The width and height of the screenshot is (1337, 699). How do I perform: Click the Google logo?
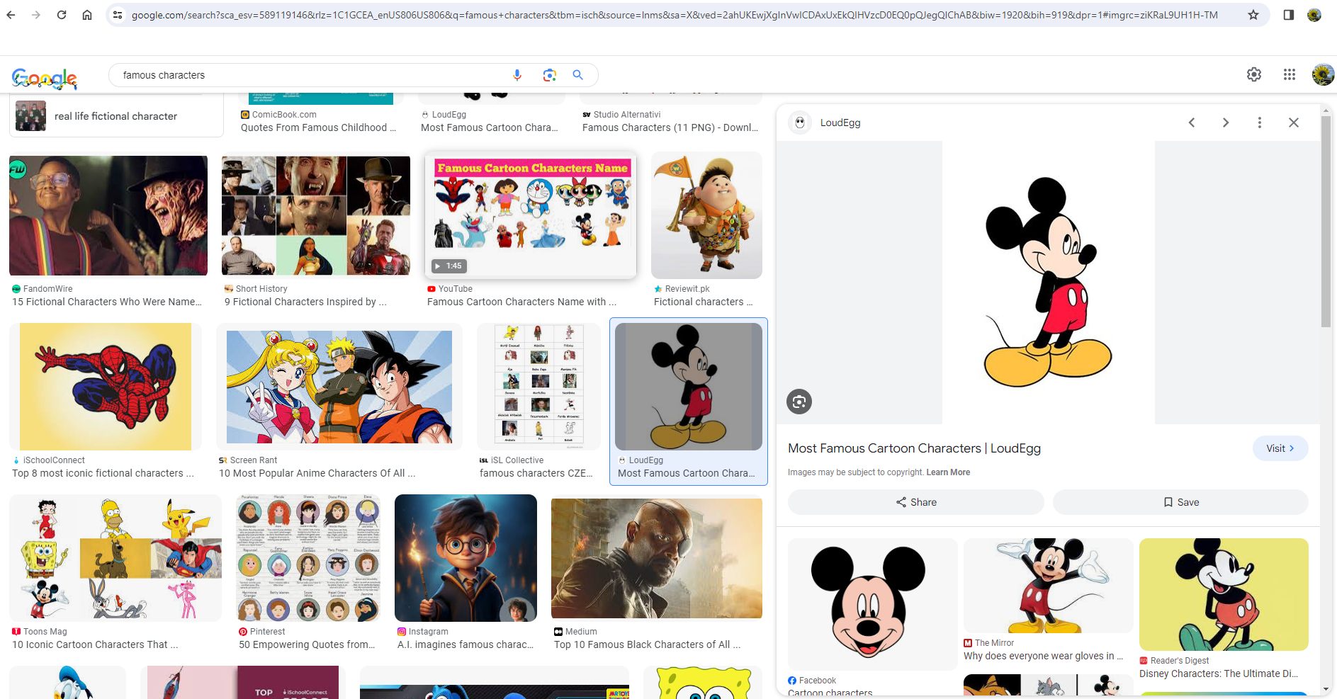coord(45,78)
